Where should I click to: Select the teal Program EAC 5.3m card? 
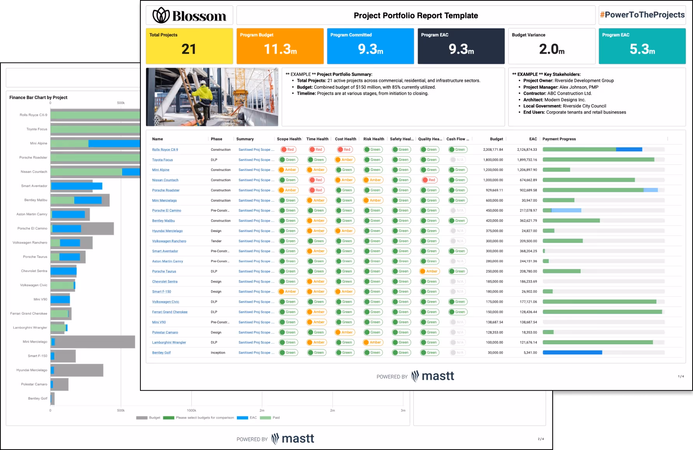click(x=642, y=46)
